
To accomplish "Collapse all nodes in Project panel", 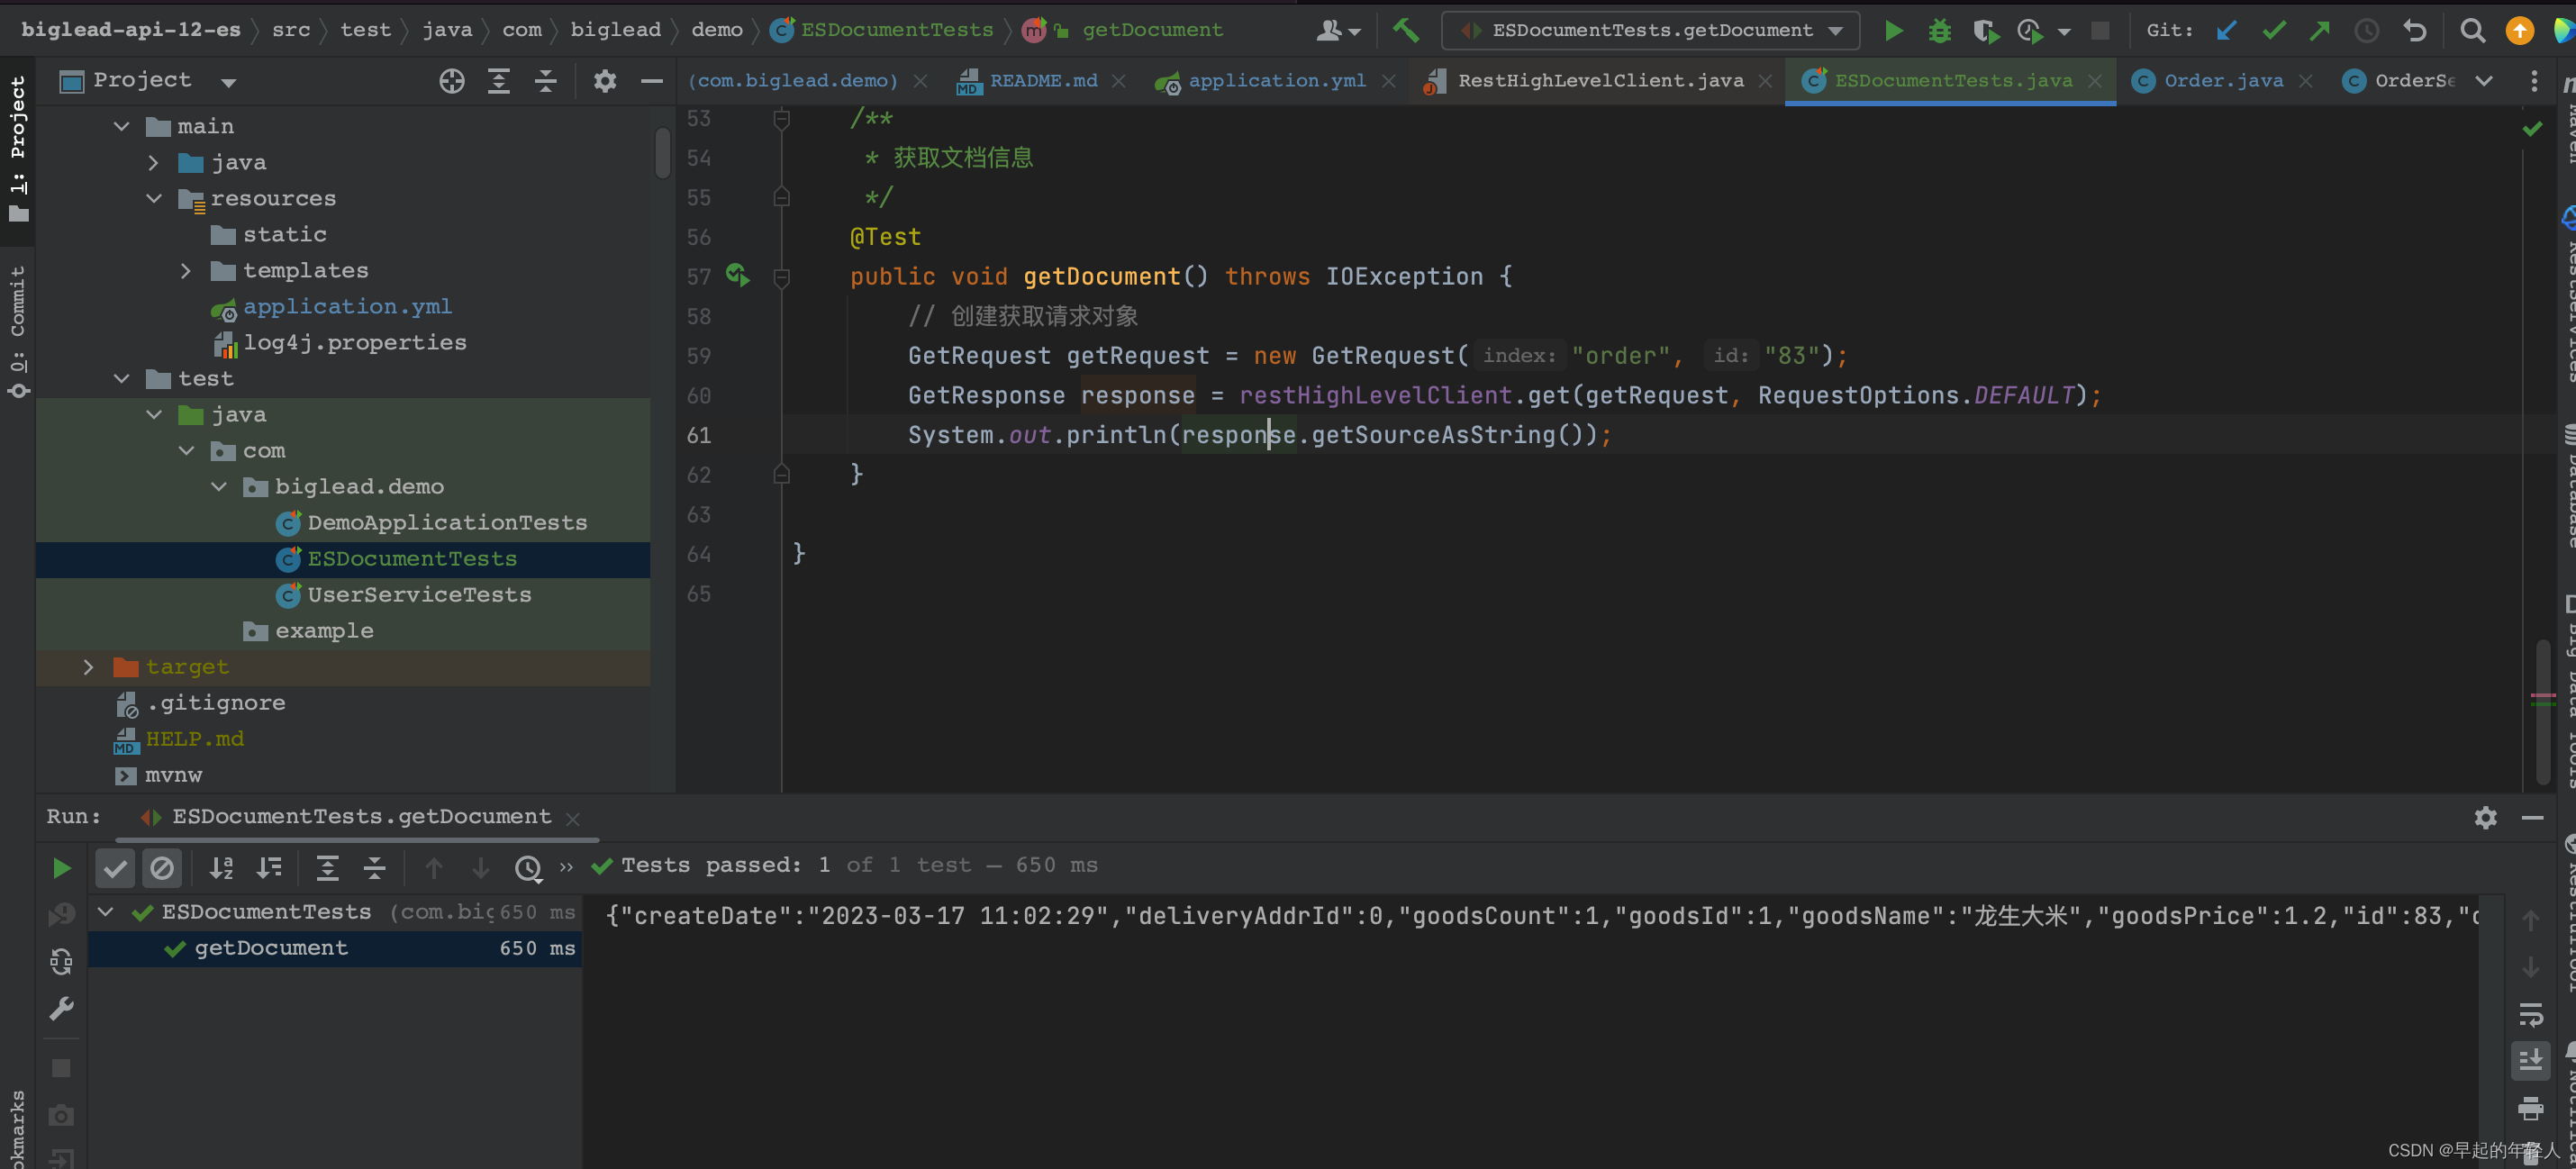I will 545,81.
